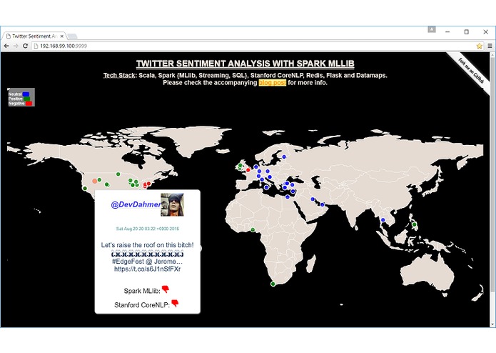
Task: Click the green marker in the Philippines
Action: [x=415, y=224]
